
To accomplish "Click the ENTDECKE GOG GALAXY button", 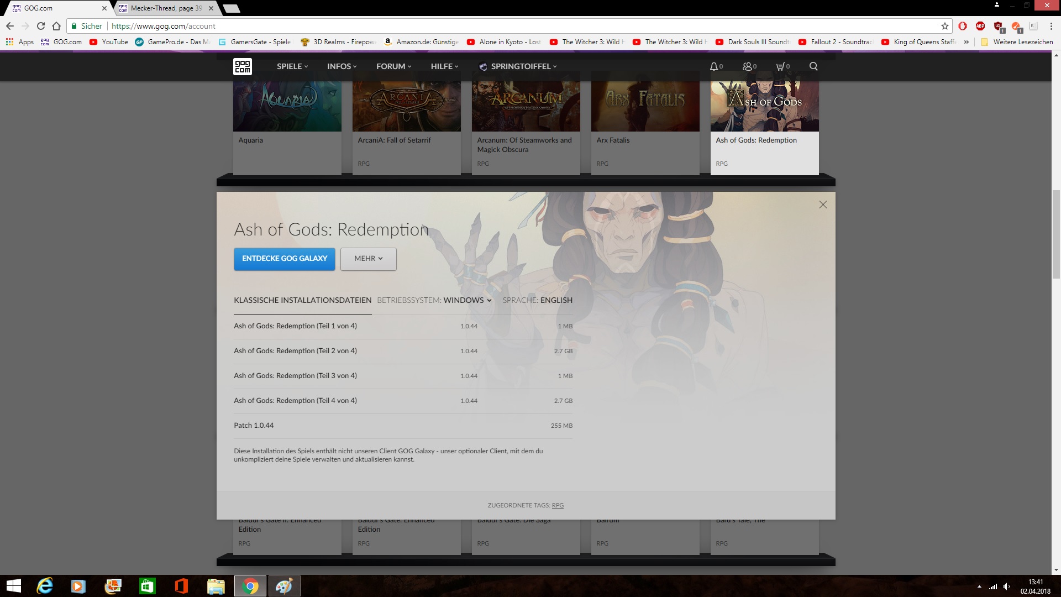I will (x=285, y=259).
